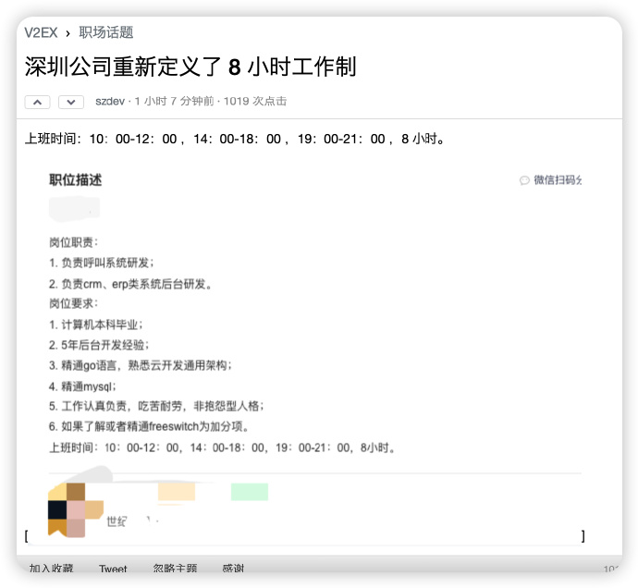638x588 pixels.
Task: Click the line 1. 计算机本科毕业
Action: (95, 325)
